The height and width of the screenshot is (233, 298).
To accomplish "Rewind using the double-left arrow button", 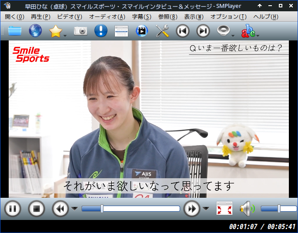I will click(60, 209).
